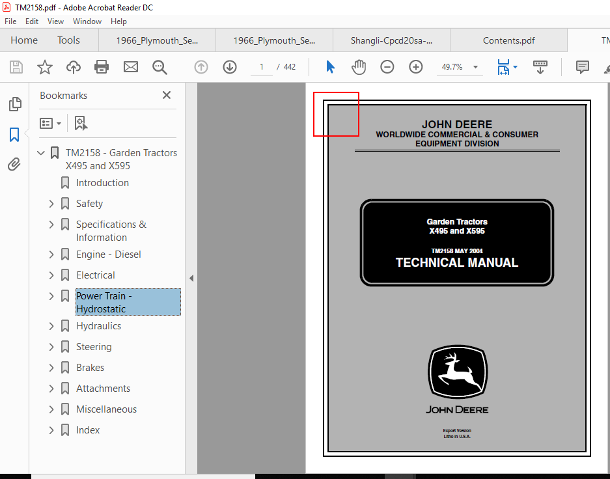610x479 pixels.
Task: Switch to the Home tab
Action: click(x=24, y=40)
